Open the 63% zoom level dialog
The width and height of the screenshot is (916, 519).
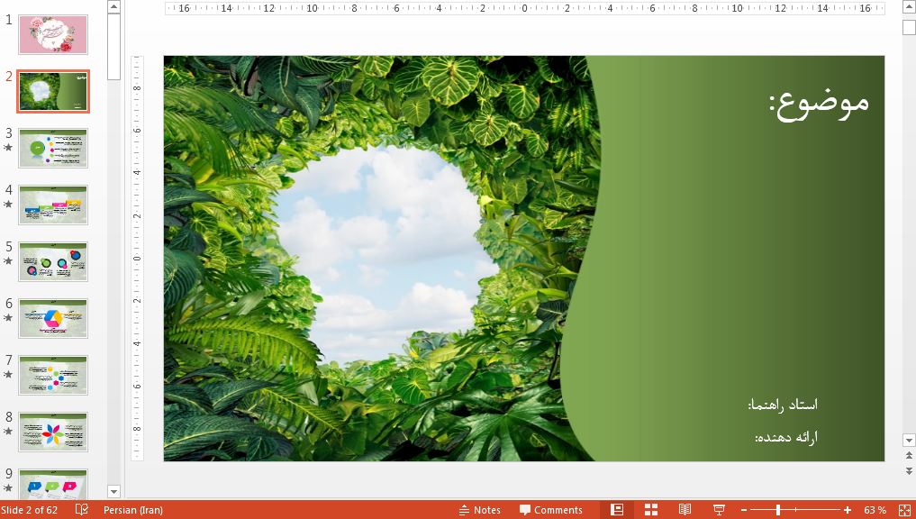[875, 510]
